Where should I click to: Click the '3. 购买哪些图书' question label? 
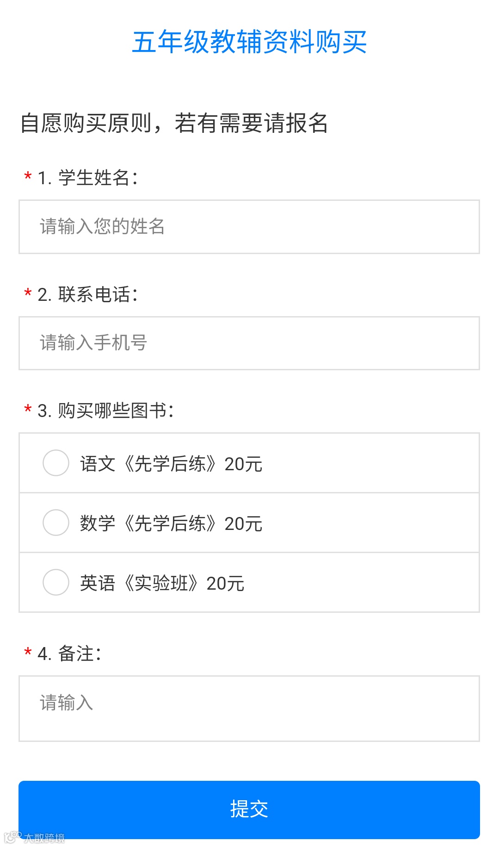(x=105, y=411)
